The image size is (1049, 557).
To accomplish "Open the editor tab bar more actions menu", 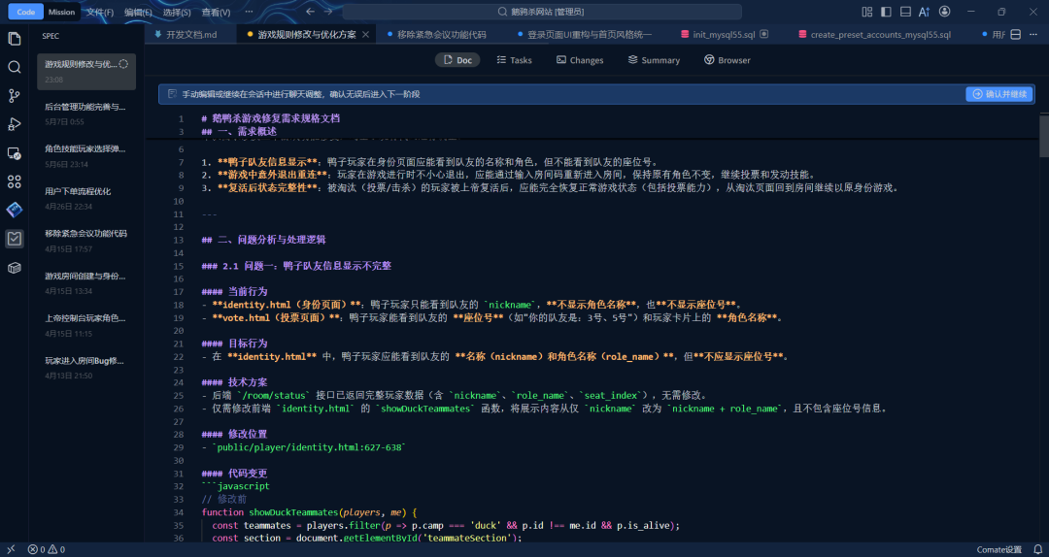I will 1033,35.
